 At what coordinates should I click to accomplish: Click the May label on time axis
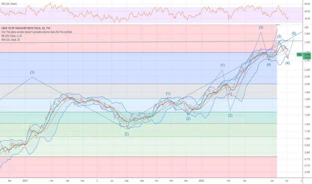[x=82, y=181]
